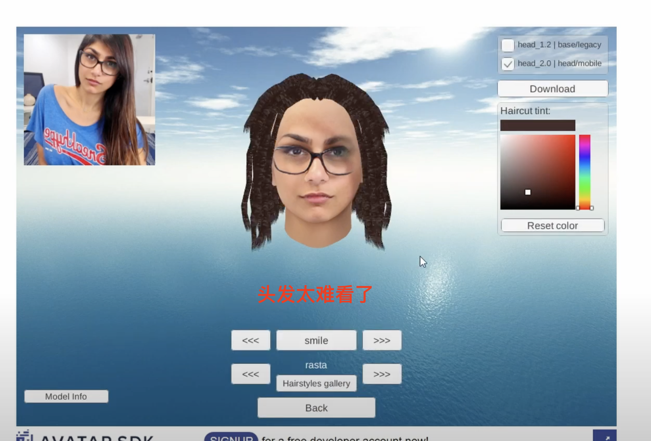Click the source photo thumbnail
This screenshot has height=441, width=651.
pyautogui.click(x=89, y=100)
